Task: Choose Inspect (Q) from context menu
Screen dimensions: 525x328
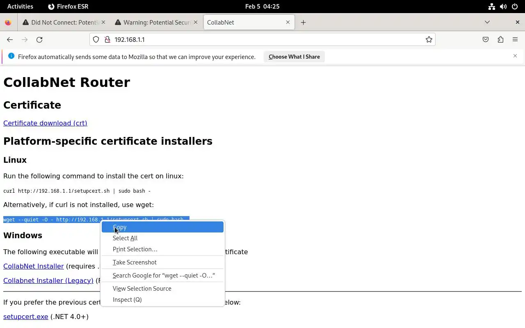Action: point(162,300)
